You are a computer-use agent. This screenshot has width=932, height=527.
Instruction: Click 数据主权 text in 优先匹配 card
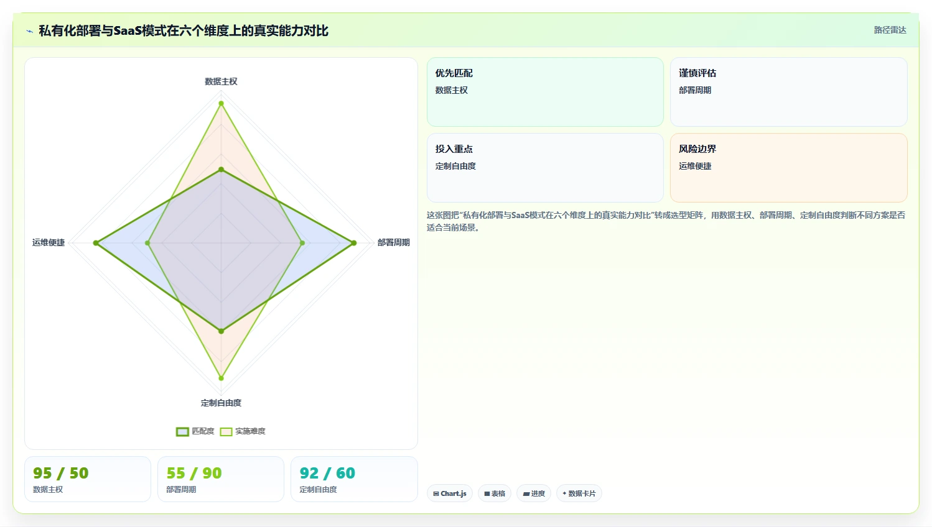(x=452, y=90)
